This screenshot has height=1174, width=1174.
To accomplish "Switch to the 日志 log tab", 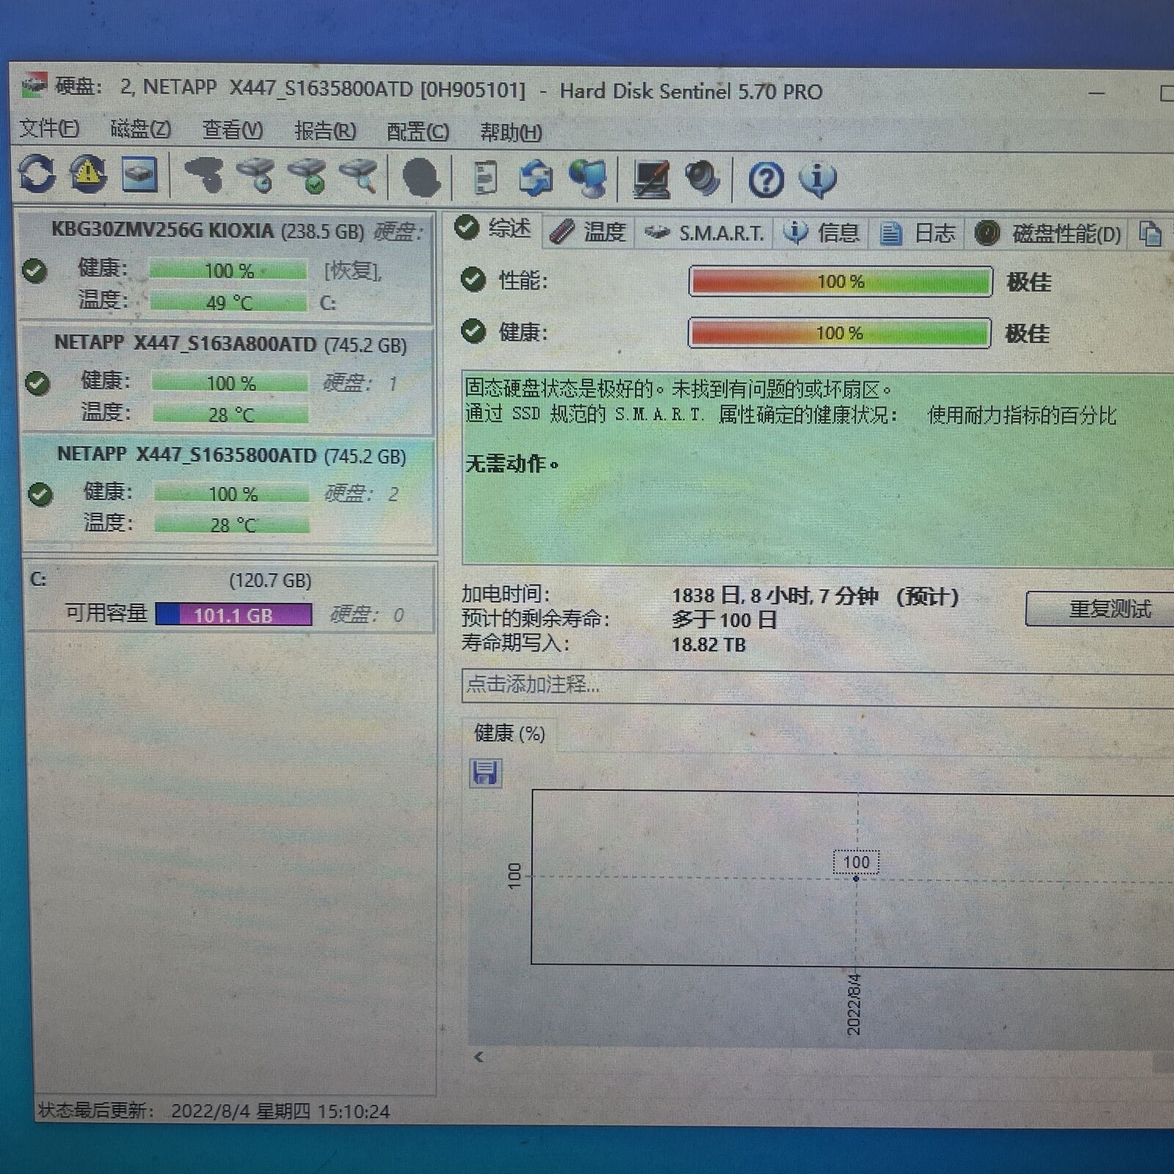I will tap(919, 233).
